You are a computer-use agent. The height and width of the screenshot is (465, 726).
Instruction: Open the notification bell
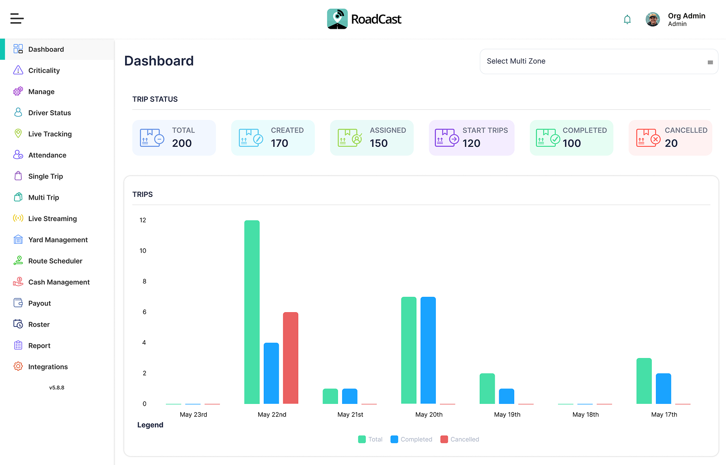627,19
